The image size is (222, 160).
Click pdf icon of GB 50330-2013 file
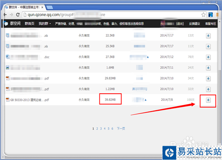pyautogui.click(x=8, y=100)
